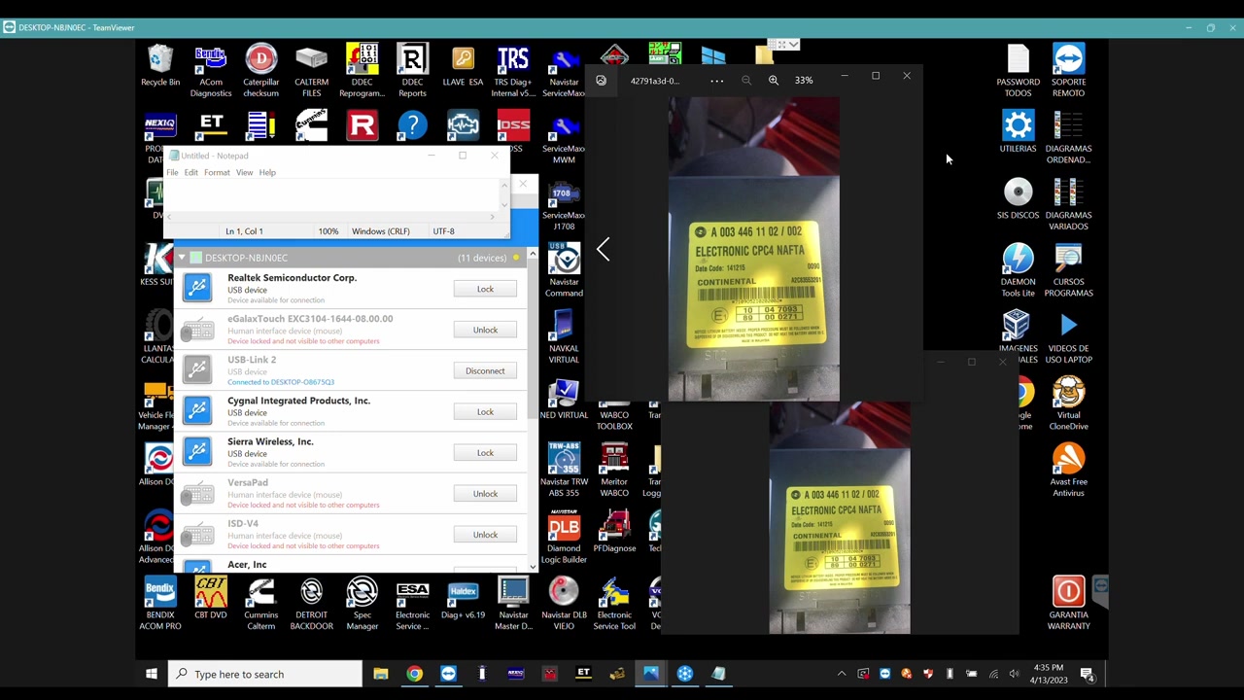1244x700 pixels.
Task: Lock the Realtek Semiconductor Corp. device
Action: point(485,289)
